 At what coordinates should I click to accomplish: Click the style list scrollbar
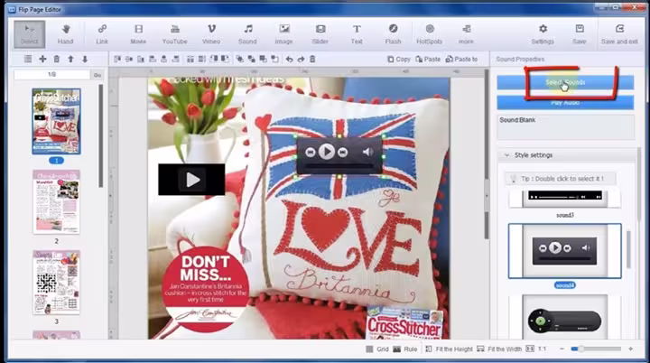pyautogui.click(x=628, y=250)
